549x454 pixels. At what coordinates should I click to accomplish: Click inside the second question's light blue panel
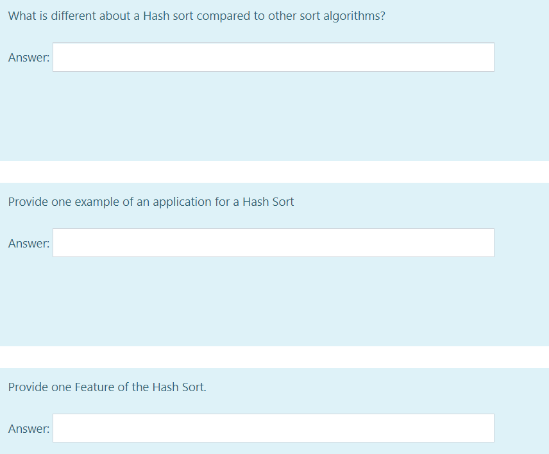[276, 301]
